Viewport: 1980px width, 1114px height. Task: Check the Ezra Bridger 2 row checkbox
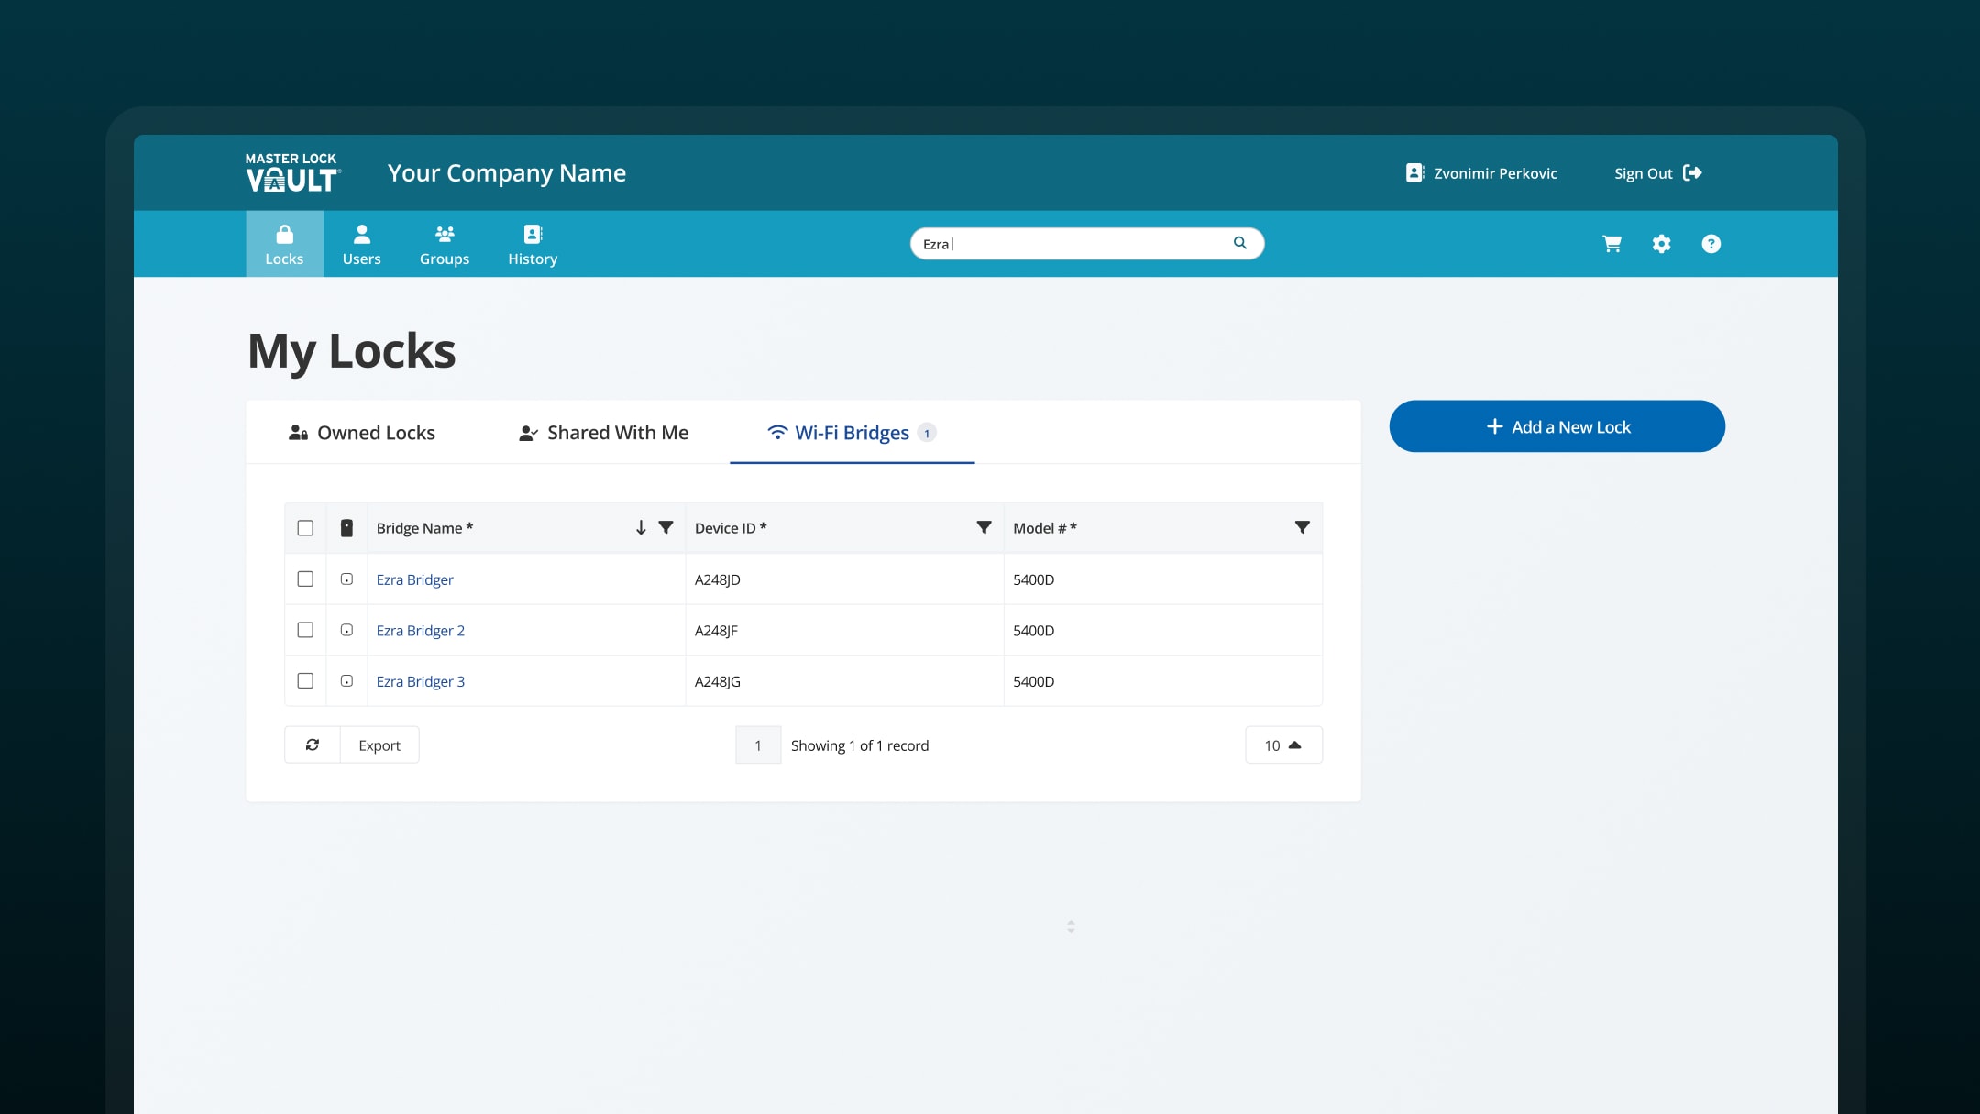pyautogui.click(x=305, y=630)
